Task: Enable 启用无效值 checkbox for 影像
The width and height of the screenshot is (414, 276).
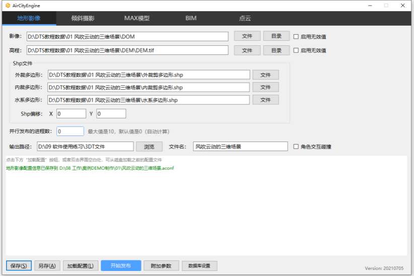Action: point(296,36)
